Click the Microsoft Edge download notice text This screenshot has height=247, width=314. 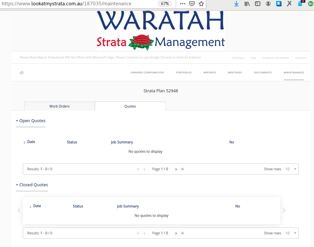[111, 57]
